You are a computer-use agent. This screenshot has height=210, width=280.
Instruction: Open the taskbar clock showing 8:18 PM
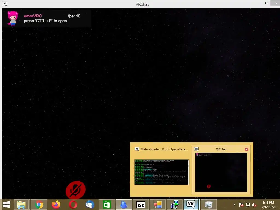268,205
